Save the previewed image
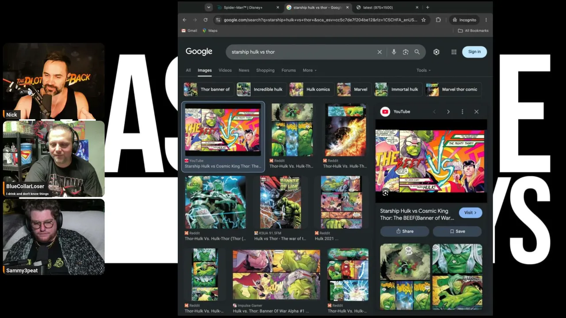Image resolution: width=566 pixels, height=318 pixels. coord(457,231)
